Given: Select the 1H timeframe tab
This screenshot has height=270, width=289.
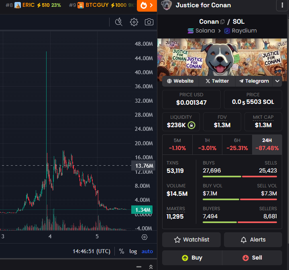Looking at the screenshot, I should [x=207, y=144].
